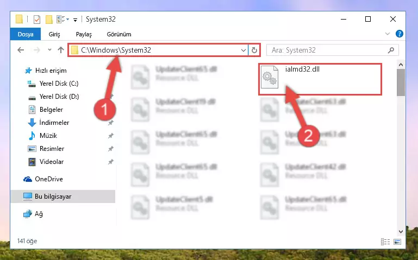Image resolution: width=418 pixels, height=260 pixels.
Task: Open the Paylaş ribbon tab
Action: click(x=84, y=34)
